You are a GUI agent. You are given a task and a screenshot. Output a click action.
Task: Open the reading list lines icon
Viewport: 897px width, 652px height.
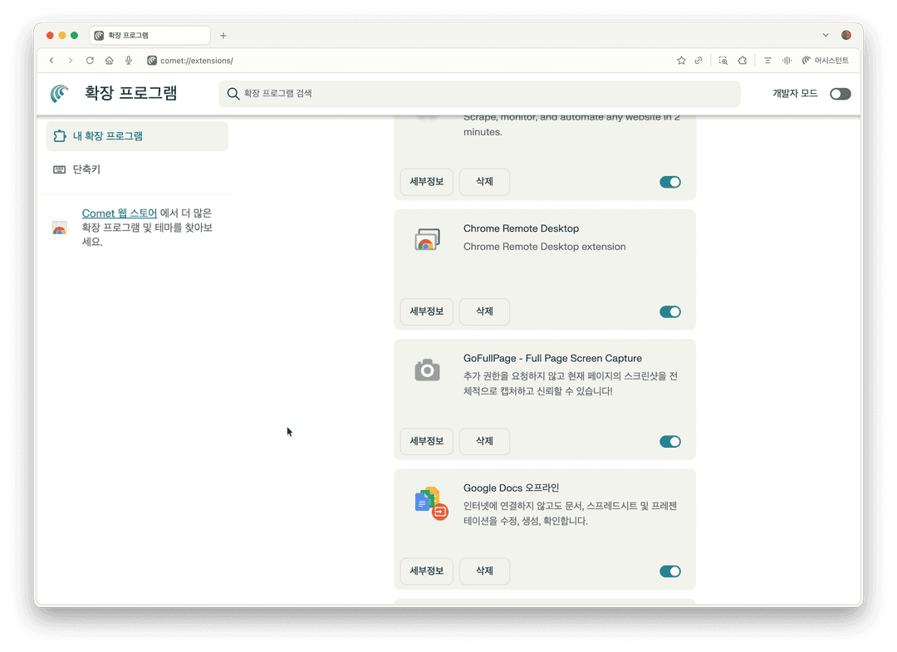767,61
